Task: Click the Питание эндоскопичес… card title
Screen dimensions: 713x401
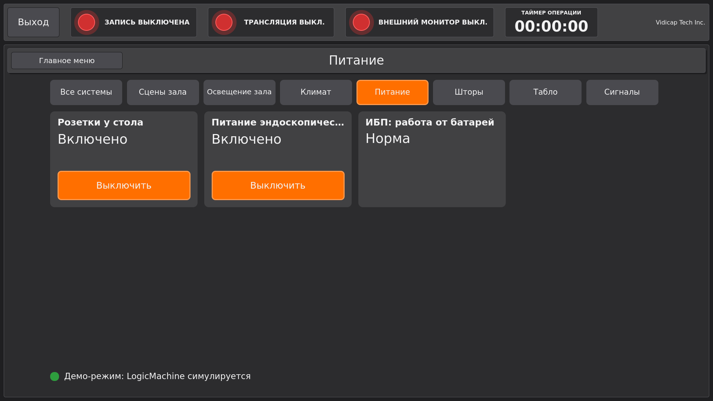Action: 278,123
